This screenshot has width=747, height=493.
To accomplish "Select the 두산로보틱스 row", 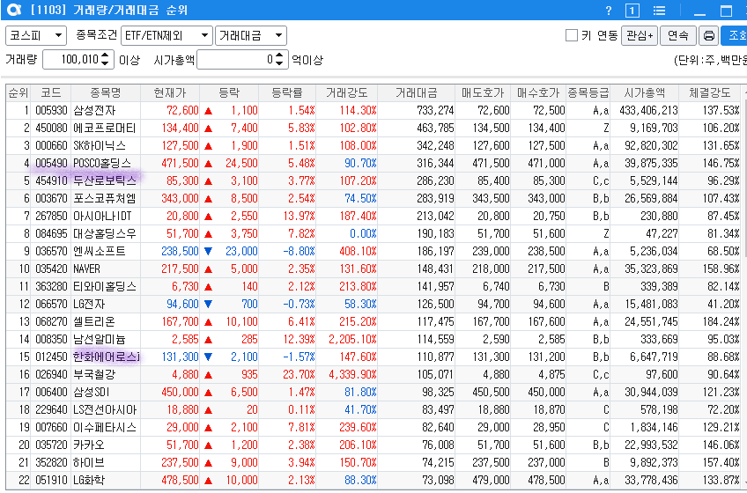I will (x=373, y=181).
